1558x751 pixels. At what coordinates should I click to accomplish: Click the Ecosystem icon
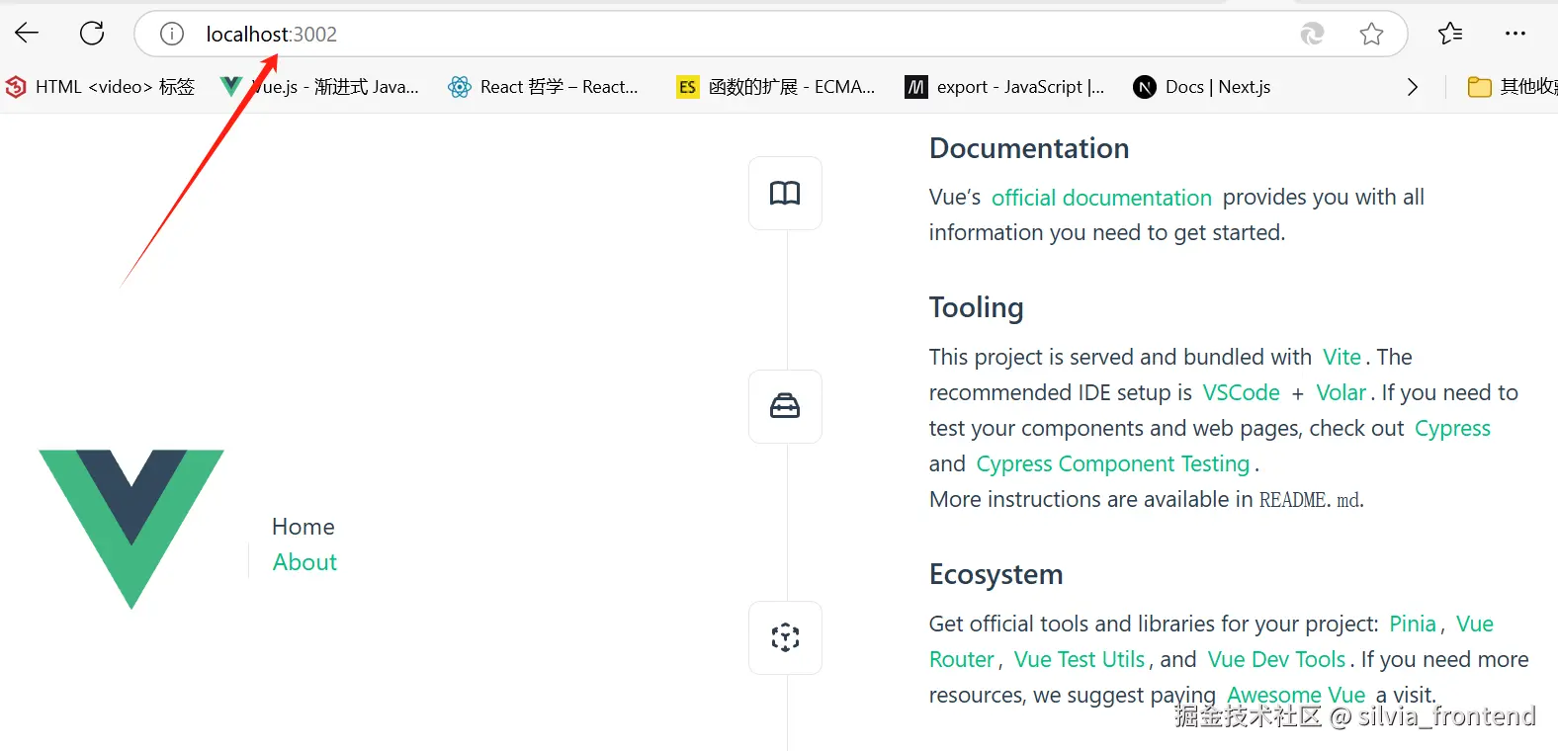pyautogui.click(x=785, y=637)
